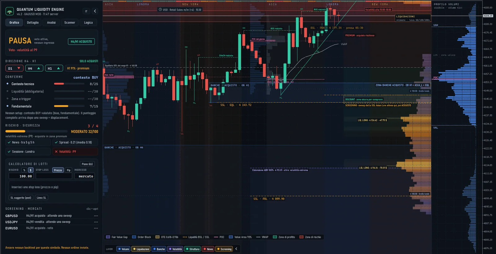Switch to the Dettaglio tab

pyautogui.click(x=33, y=23)
